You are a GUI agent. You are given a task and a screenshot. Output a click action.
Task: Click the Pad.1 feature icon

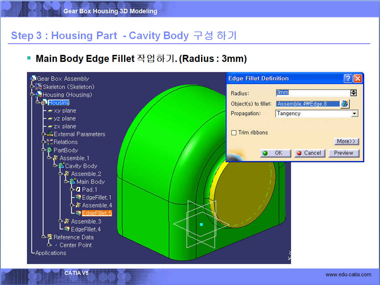pyautogui.click(x=78, y=190)
